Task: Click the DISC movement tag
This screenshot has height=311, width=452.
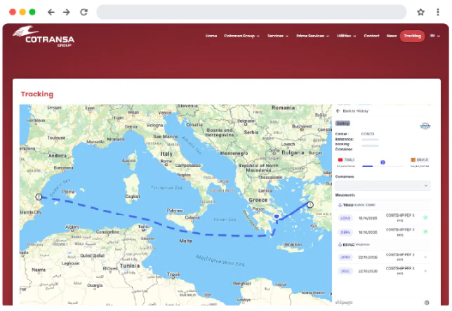Action: pos(345,271)
